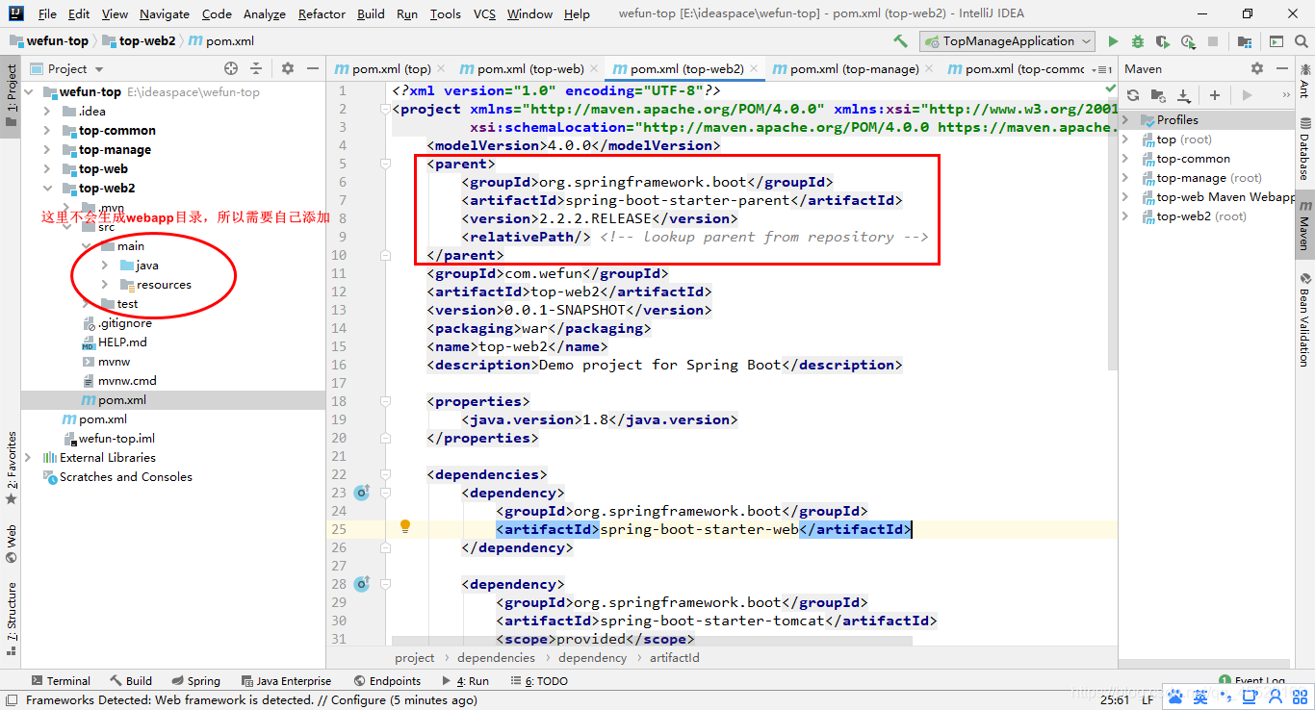Expand External Libraries node
1315x710 pixels.
[x=28, y=458]
